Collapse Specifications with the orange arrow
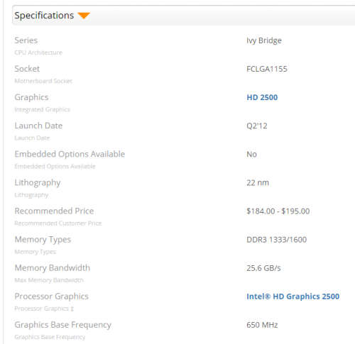This screenshot has height=344, width=355. [84, 16]
